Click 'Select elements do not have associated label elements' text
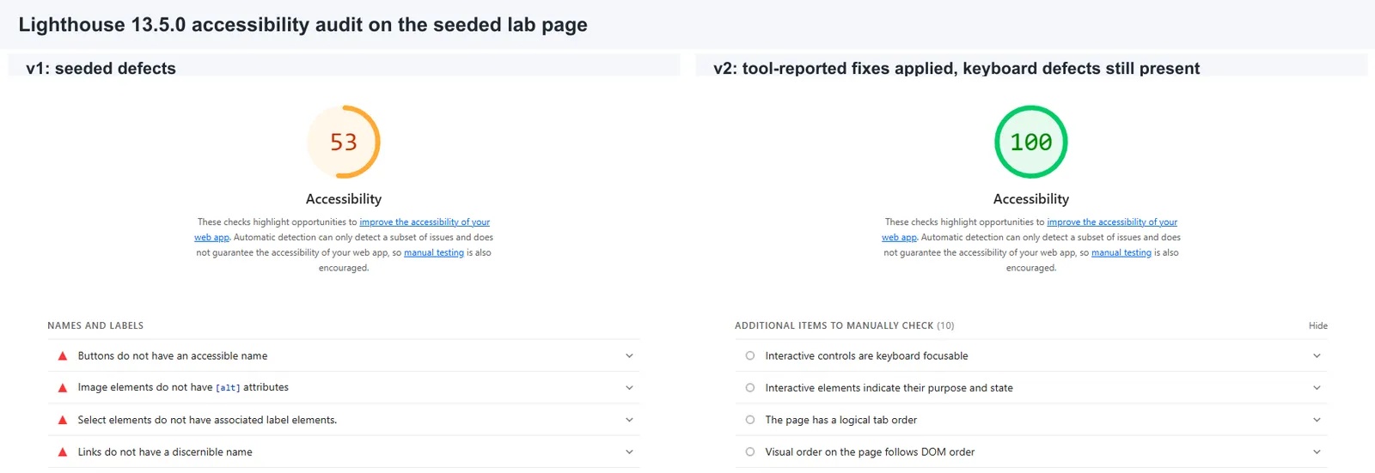 coord(207,420)
